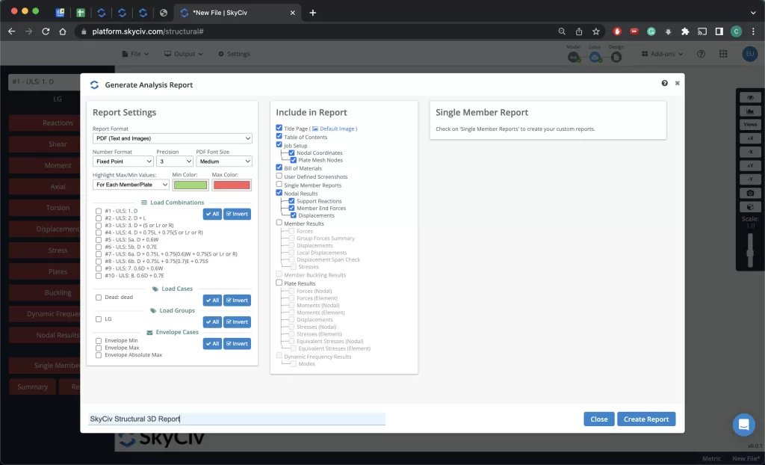This screenshot has width=765, height=465.
Task: Check the Envelope Absolute Max case
Action: coord(99,355)
